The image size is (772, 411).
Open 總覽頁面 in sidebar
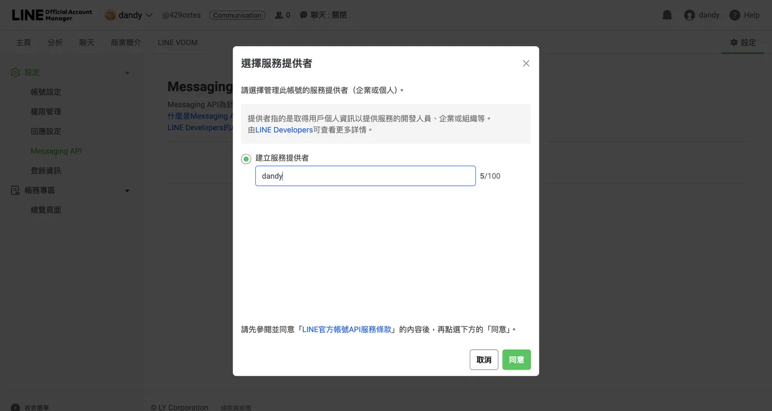click(46, 210)
